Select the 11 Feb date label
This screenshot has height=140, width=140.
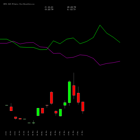[x=6, y=133]
